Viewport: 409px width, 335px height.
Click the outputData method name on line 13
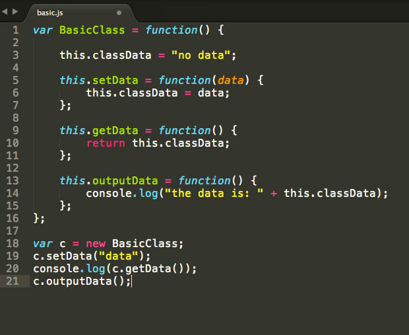(125, 181)
